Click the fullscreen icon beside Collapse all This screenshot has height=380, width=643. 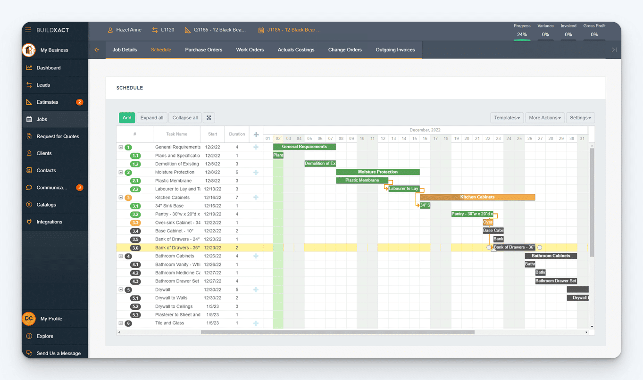pos(209,117)
